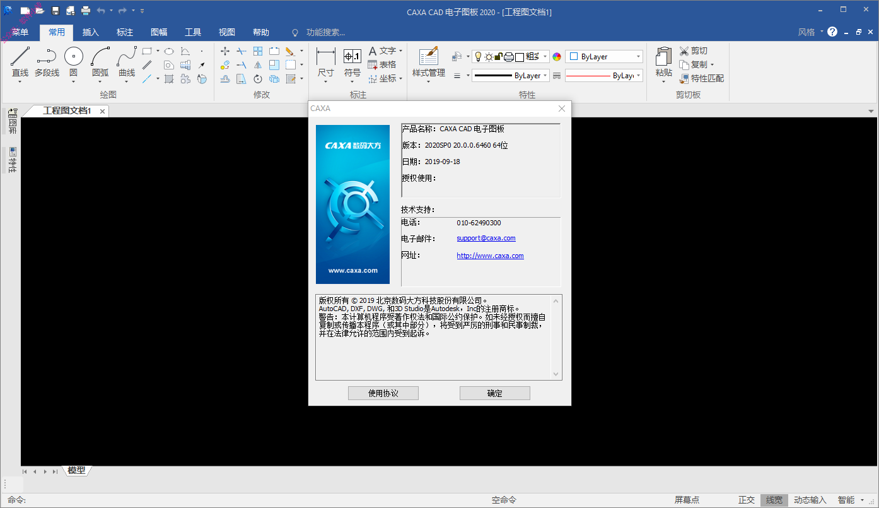Open the ByLayer color combo box
The height and width of the screenshot is (508, 879).
604,57
